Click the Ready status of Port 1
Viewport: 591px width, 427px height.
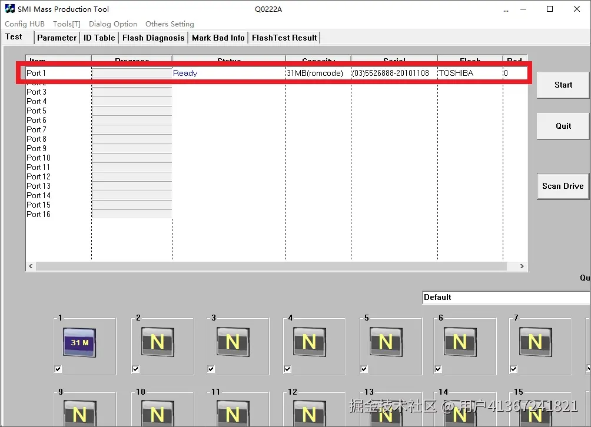(185, 73)
